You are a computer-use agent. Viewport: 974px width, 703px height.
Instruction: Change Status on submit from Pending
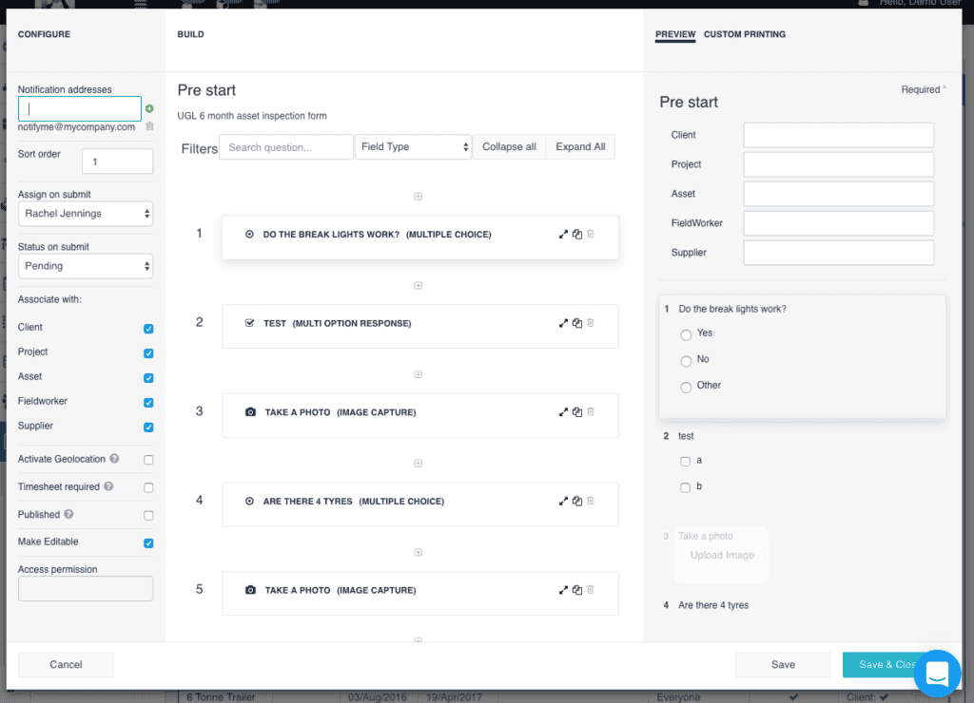pos(85,266)
